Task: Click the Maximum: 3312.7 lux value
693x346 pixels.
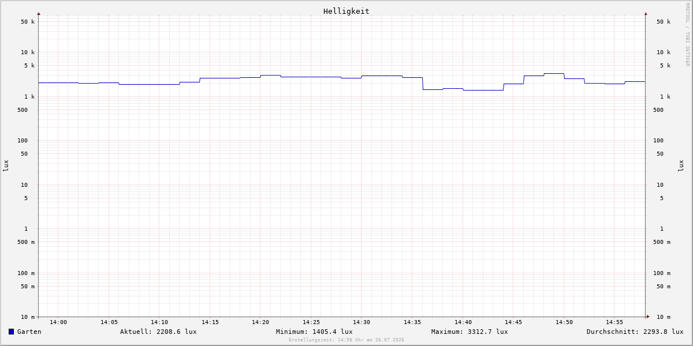Action: click(x=470, y=332)
